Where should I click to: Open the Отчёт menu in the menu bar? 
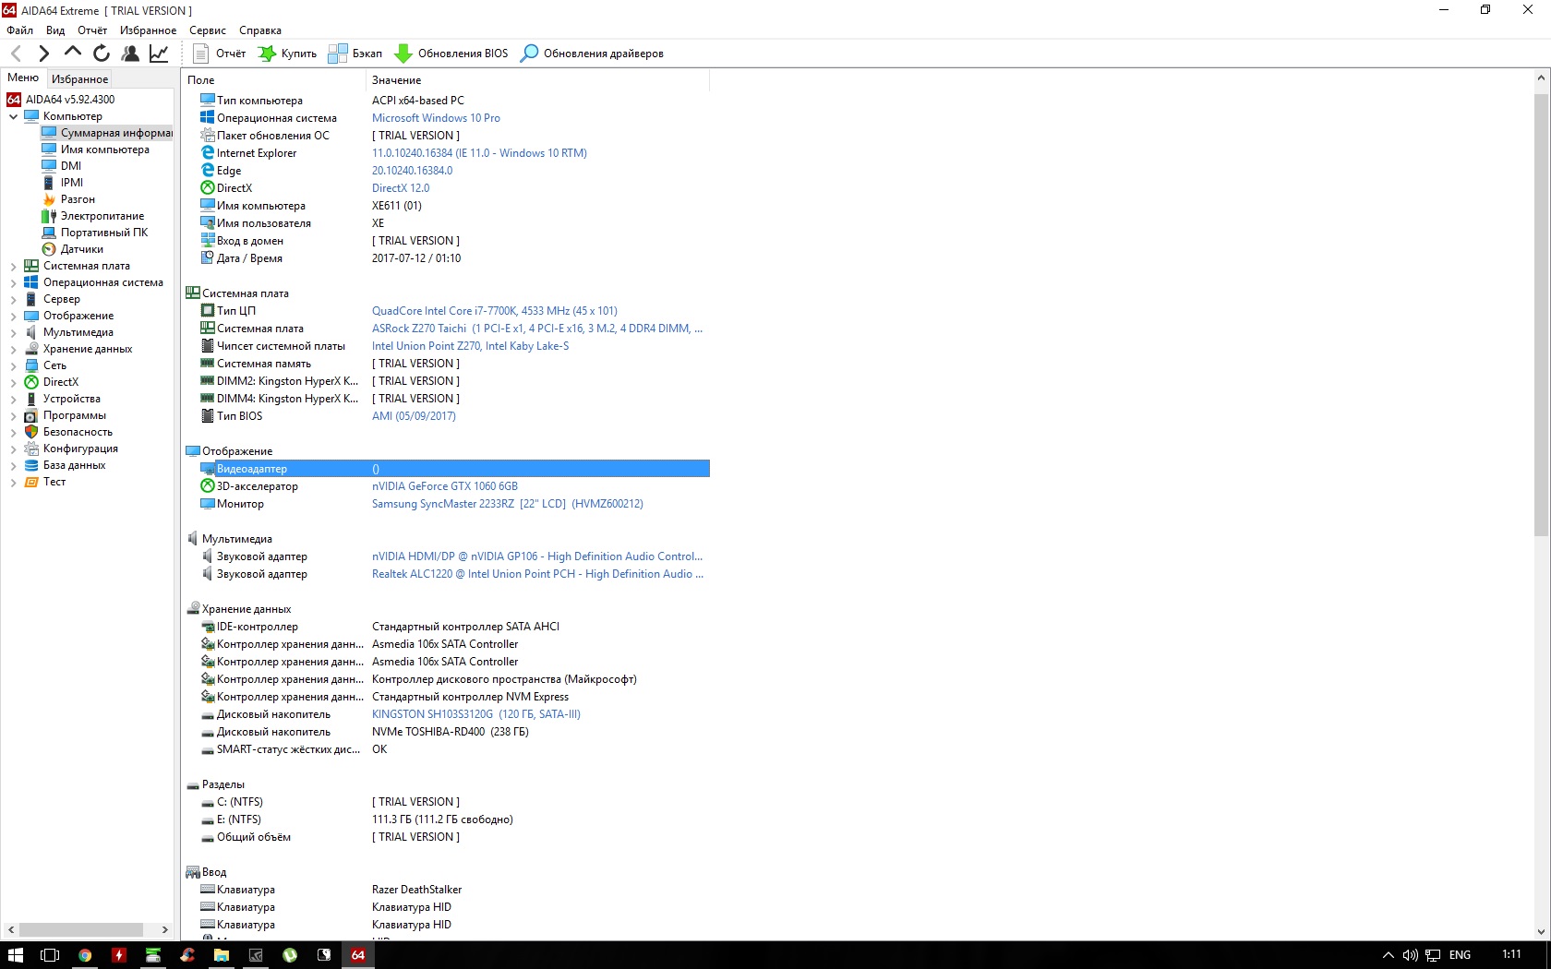tap(92, 30)
